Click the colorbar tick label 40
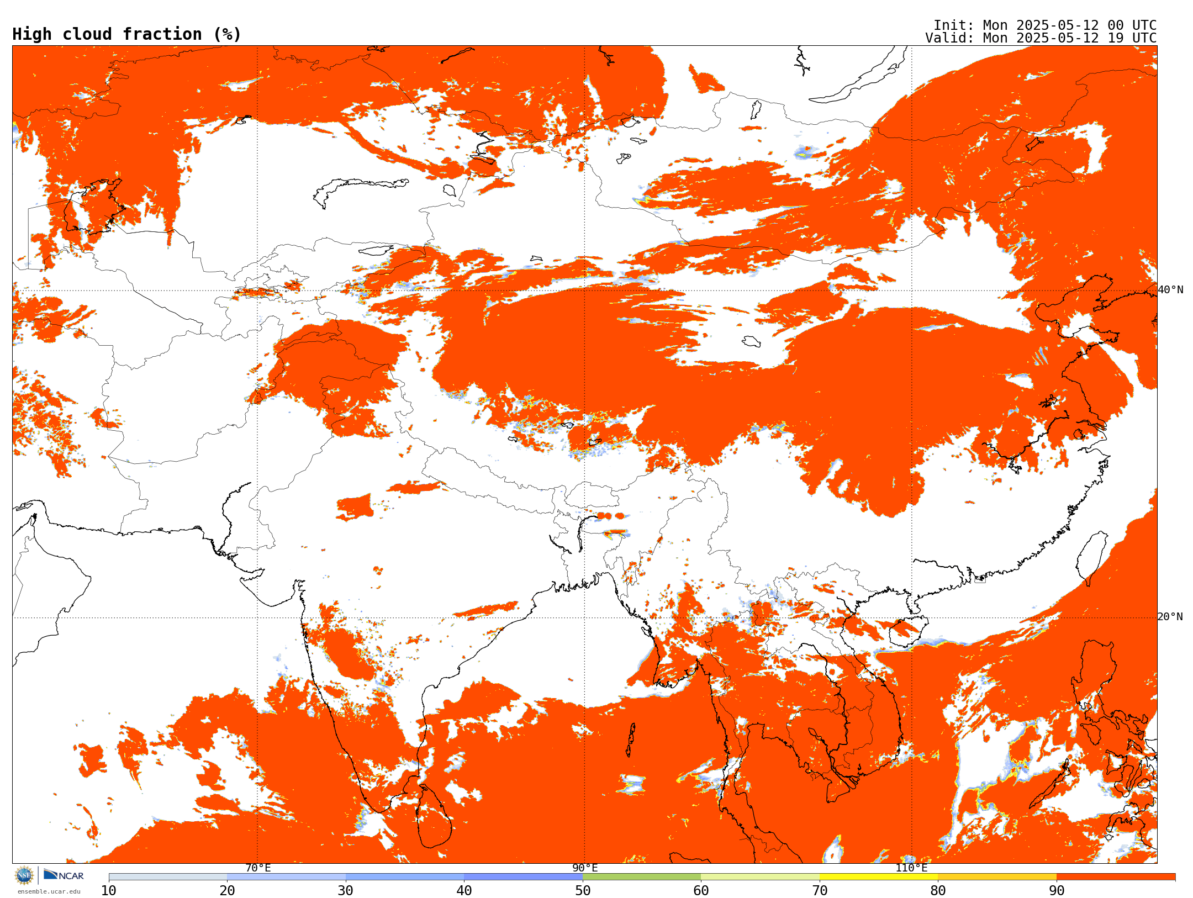This screenshot has width=1193, height=898. click(x=464, y=891)
